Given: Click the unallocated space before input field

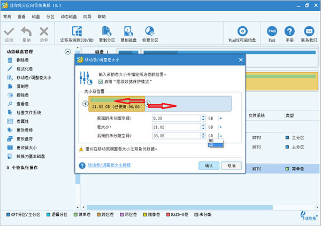Looking at the screenshot, I should [x=177, y=118].
